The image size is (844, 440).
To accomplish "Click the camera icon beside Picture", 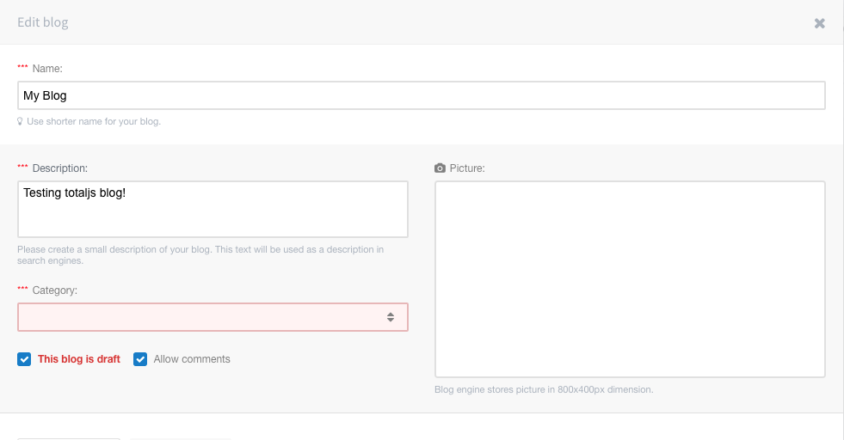I will [440, 168].
